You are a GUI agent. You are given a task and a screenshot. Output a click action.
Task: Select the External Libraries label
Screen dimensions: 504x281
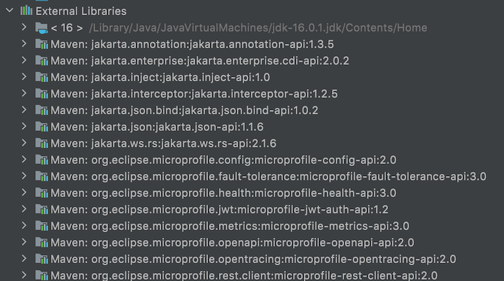pos(81,11)
